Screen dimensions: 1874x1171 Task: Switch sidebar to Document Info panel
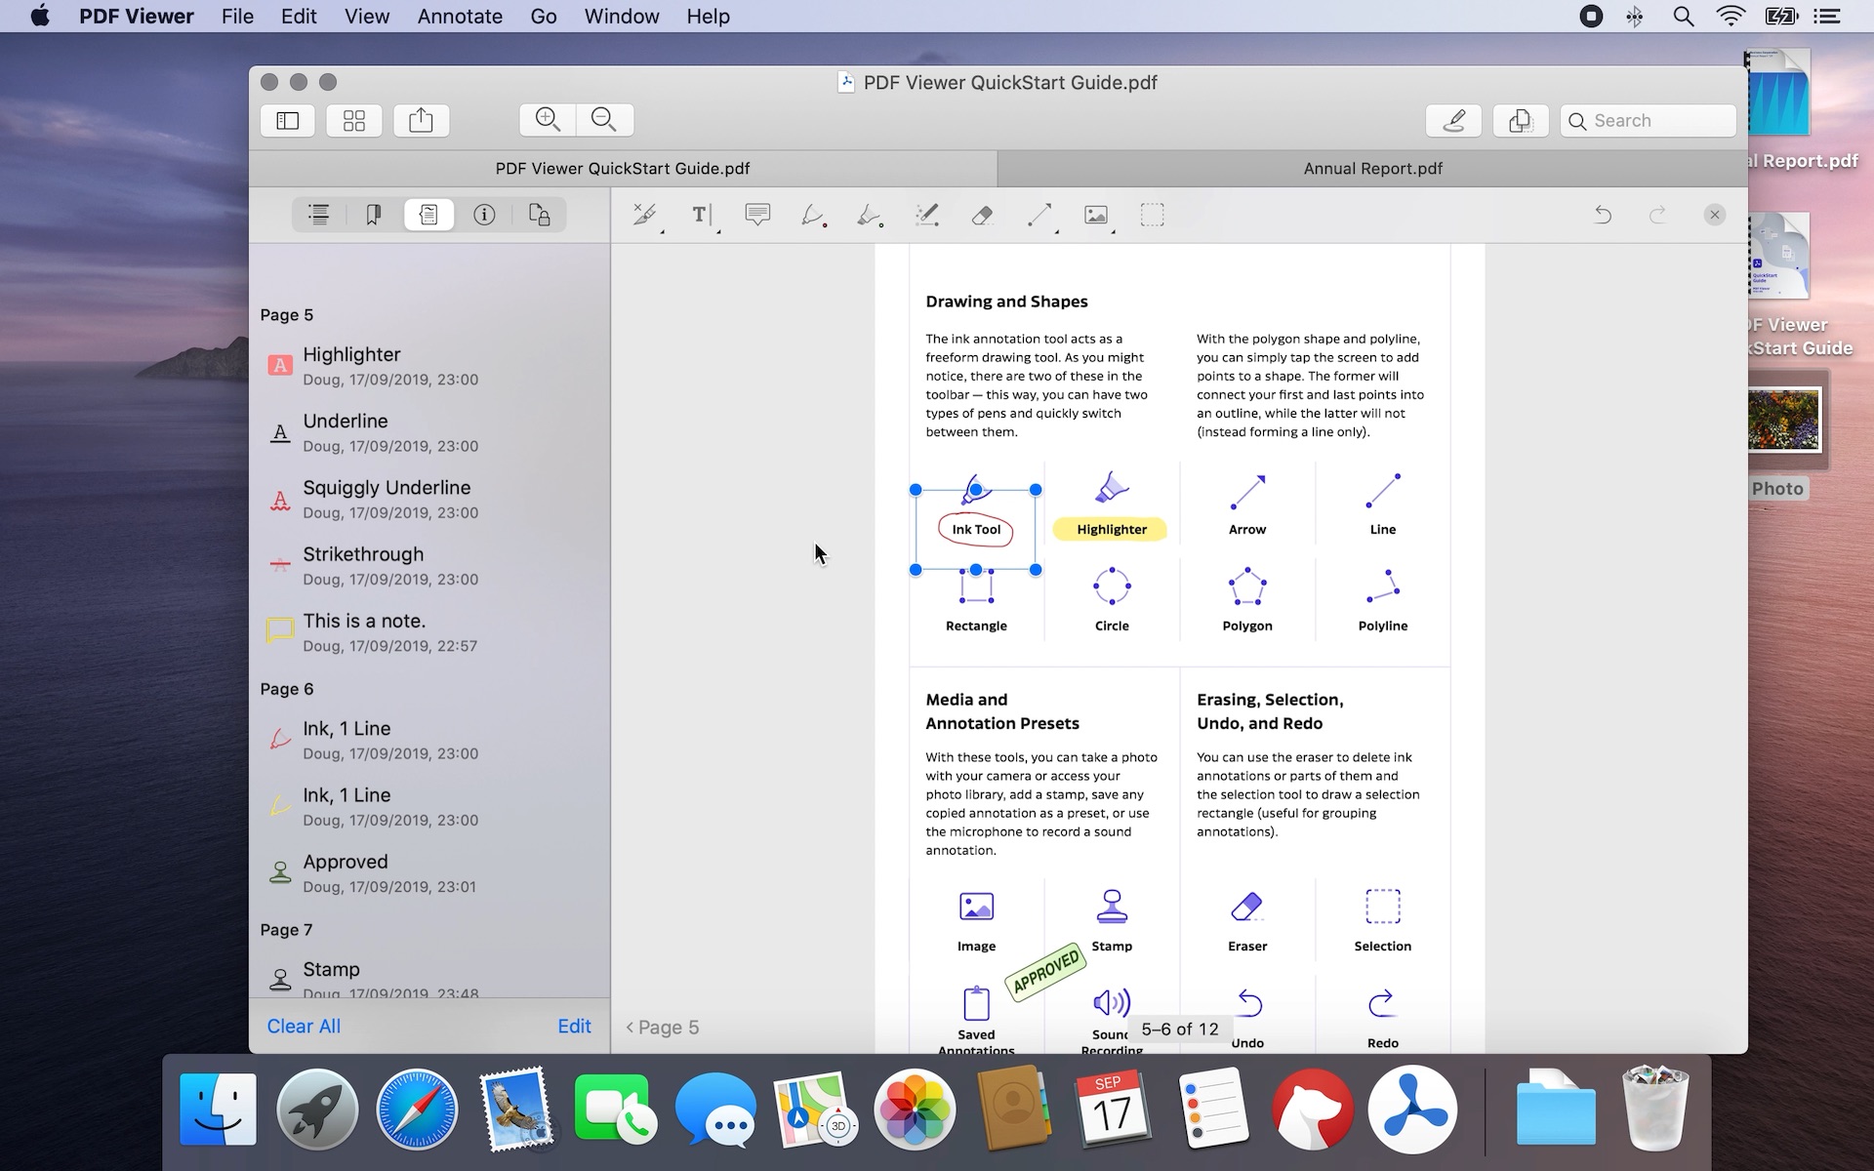[484, 215]
